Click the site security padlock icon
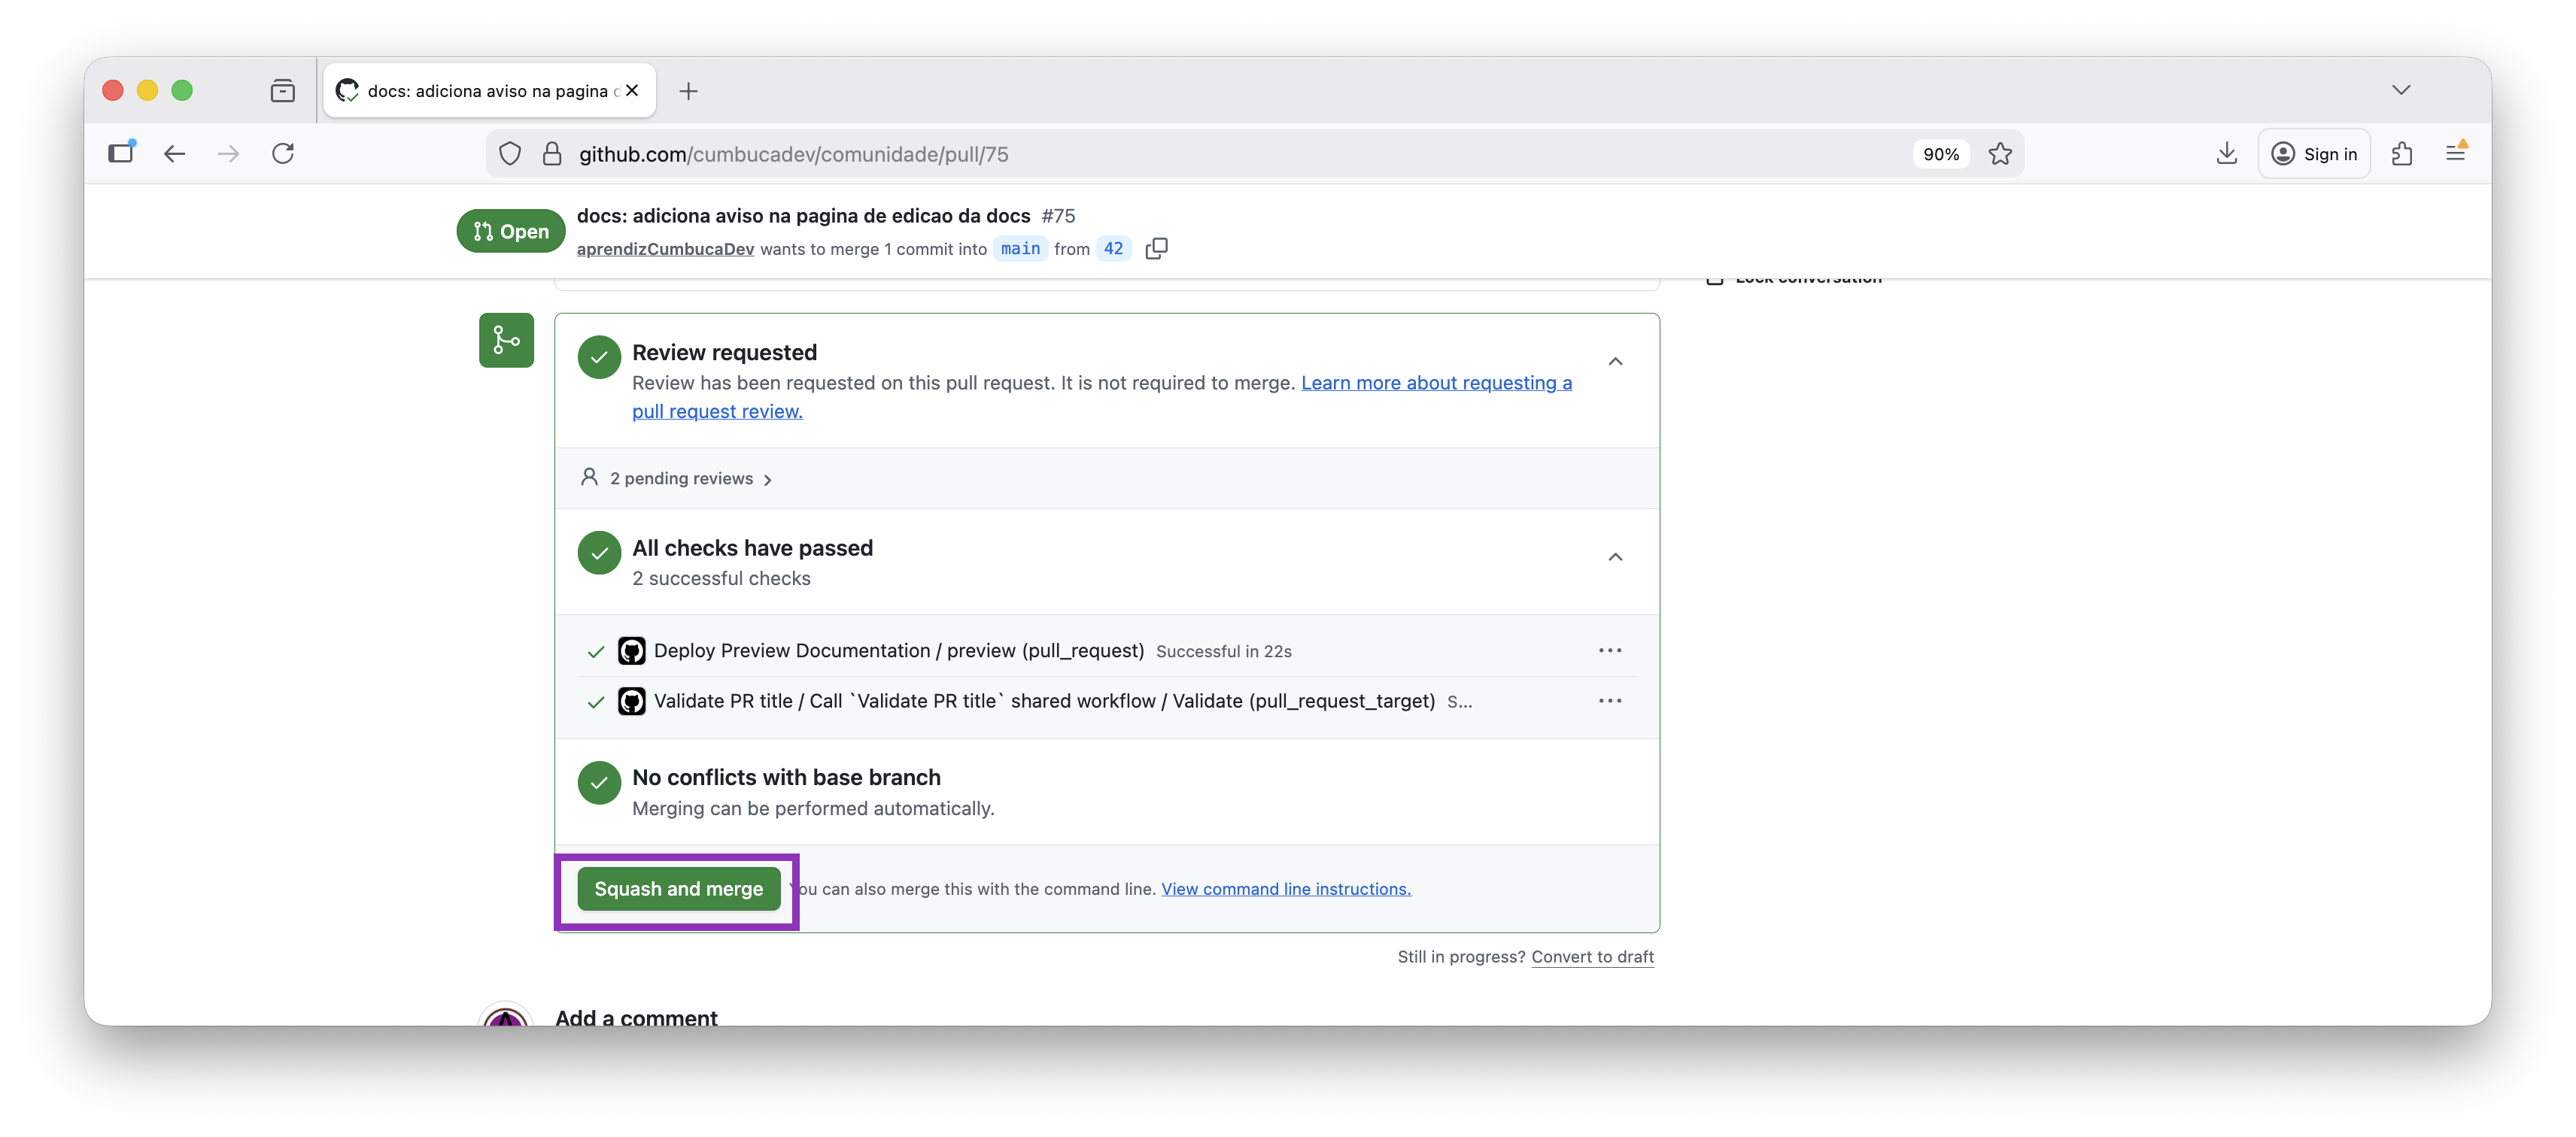Screen dimensions: 2576x1137 click(551, 154)
